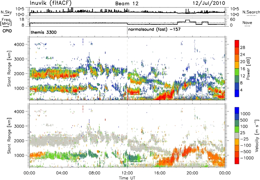Click the "Power [dB]" color bar label

pos(248,69)
